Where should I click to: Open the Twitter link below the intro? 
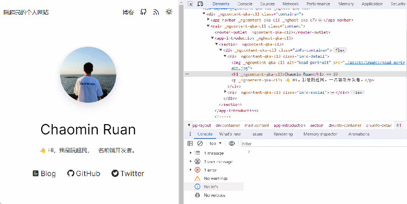pos(128,174)
